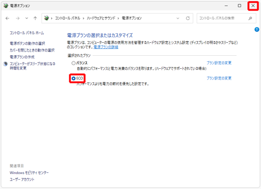Open the recent locations chevron

click(27, 18)
